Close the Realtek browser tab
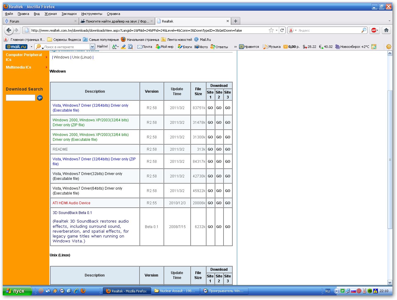Image resolution: width=397 pixels, height=300 pixels. tap(227, 21)
